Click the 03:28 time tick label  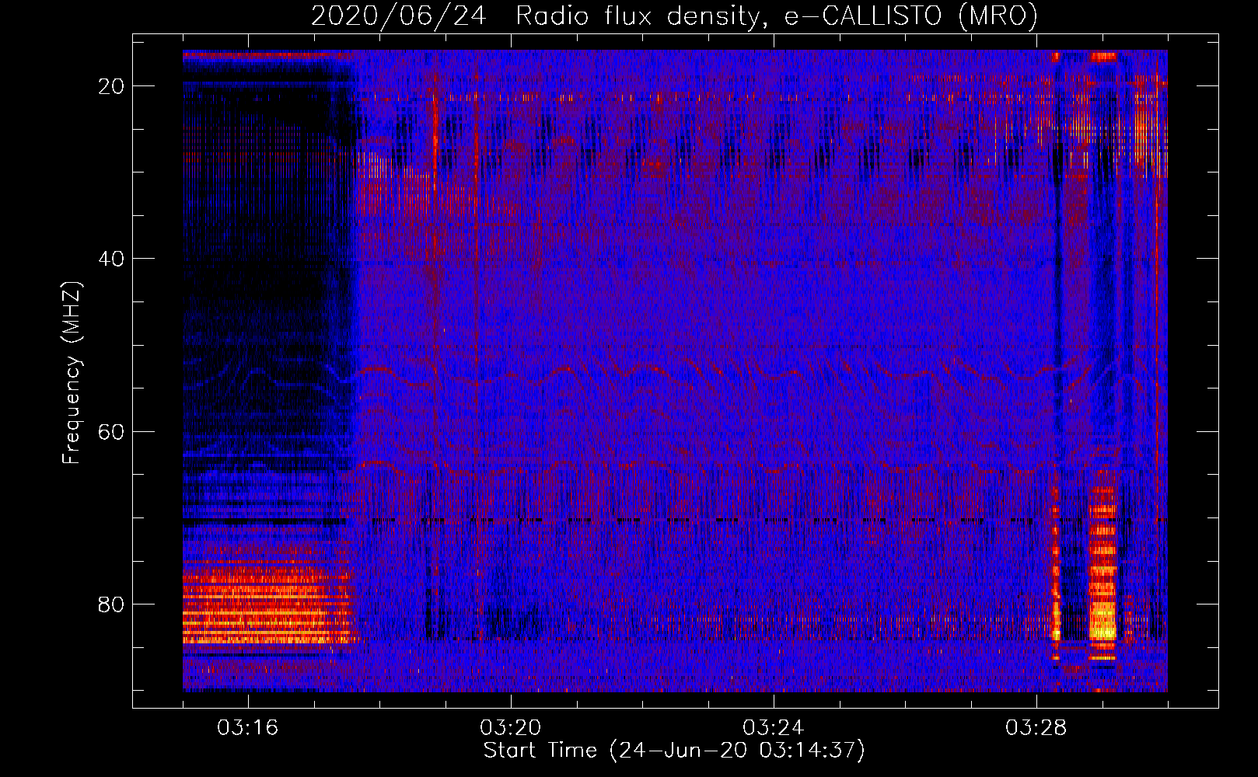point(1036,728)
